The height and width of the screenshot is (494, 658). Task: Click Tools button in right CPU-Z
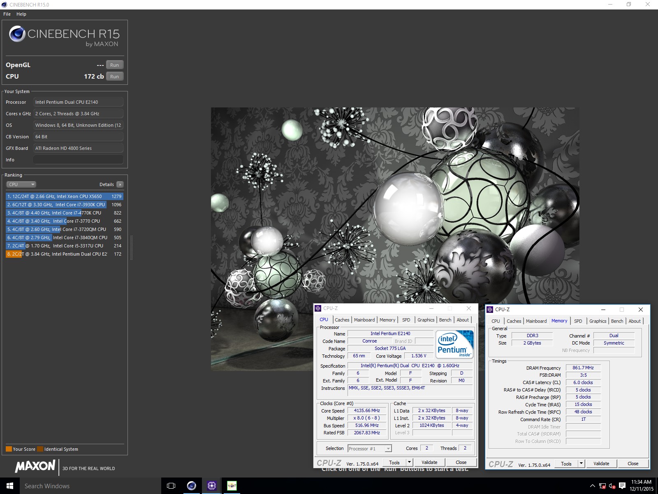click(566, 464)
